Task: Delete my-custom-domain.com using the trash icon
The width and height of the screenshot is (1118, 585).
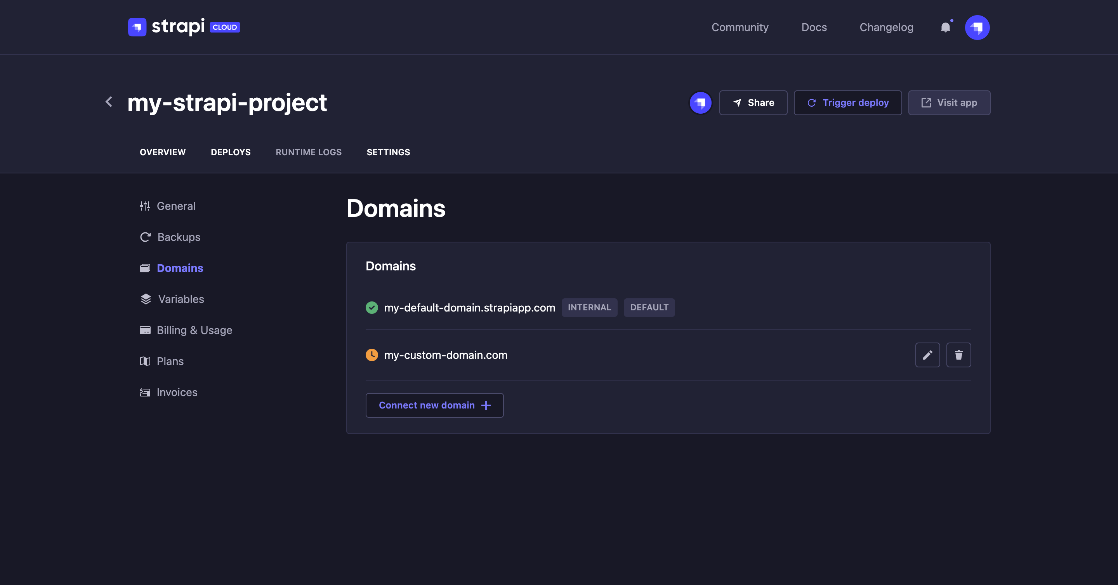Action: click(x=959, y=355)
